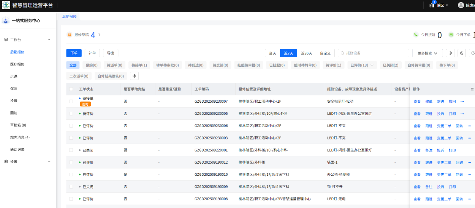Expand the 设置 sidebar section
Screen dimensions: 475x208
click(49, 162)
